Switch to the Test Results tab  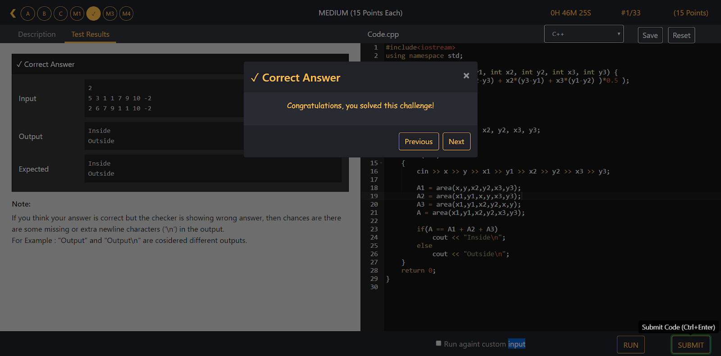click(90, 34)
